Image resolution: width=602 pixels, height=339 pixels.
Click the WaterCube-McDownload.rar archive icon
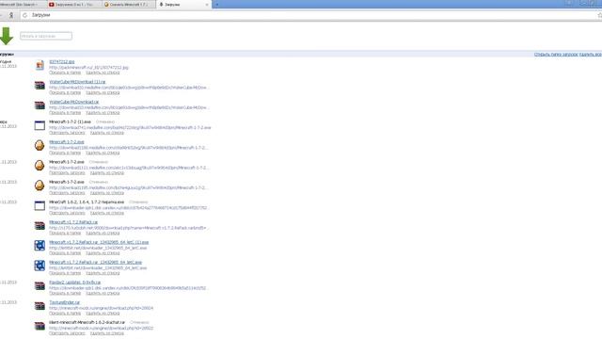[40, 105]
